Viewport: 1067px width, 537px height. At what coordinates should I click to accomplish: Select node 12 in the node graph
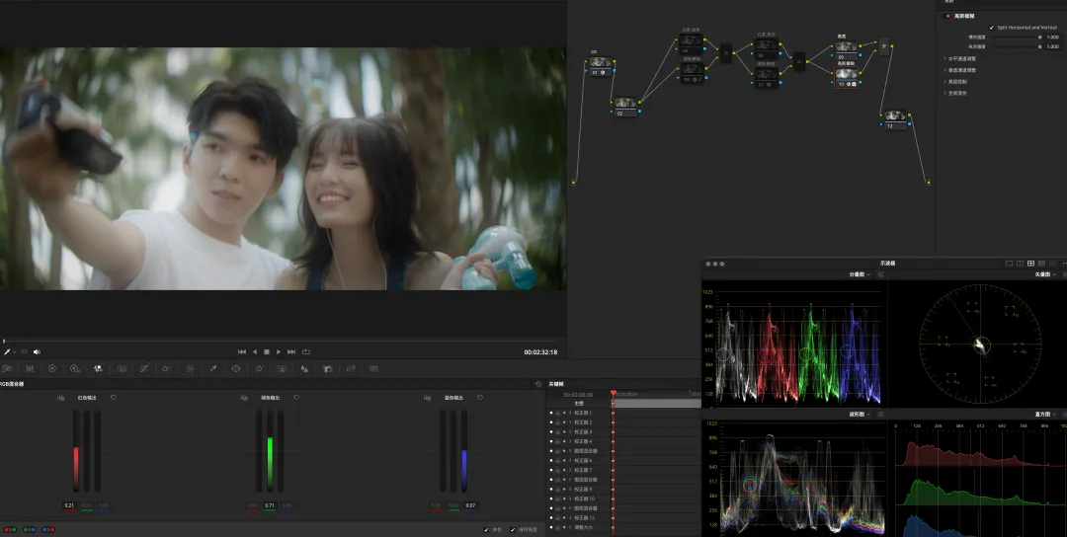pos(894,119)
